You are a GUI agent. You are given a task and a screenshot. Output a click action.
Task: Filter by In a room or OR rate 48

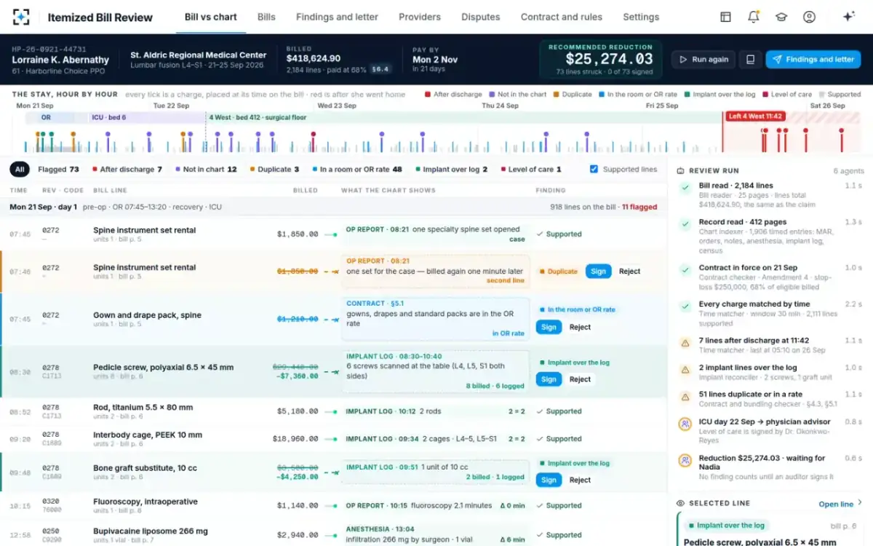[356, 170]
